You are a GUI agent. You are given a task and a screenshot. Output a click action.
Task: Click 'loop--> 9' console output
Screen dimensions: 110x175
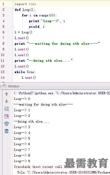[x=22, y=161]
